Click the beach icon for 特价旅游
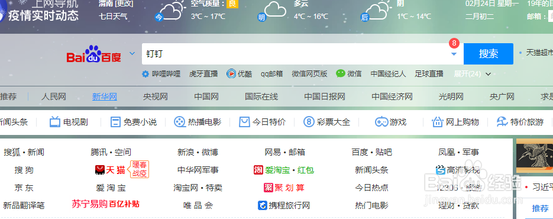 point(502,122)
